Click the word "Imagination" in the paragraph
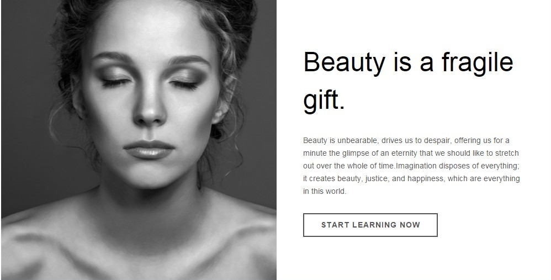The image size is (551, 280). pyautogui.click(x=416, y=166)
